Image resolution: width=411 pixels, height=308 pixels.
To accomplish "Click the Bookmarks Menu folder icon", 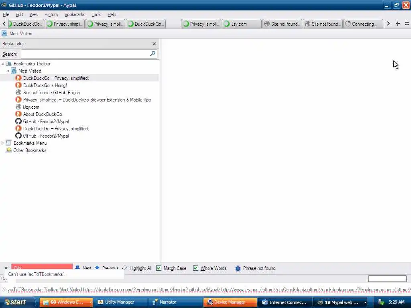I will (9, 143).
